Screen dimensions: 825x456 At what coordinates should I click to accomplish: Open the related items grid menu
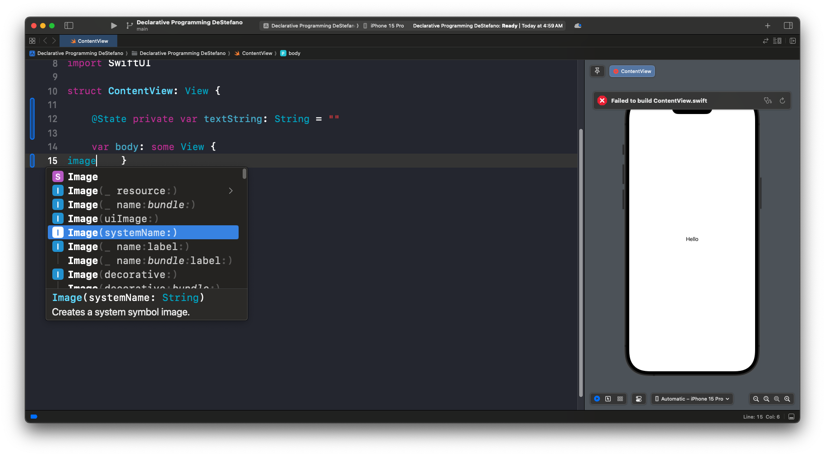tap(32, 41)
